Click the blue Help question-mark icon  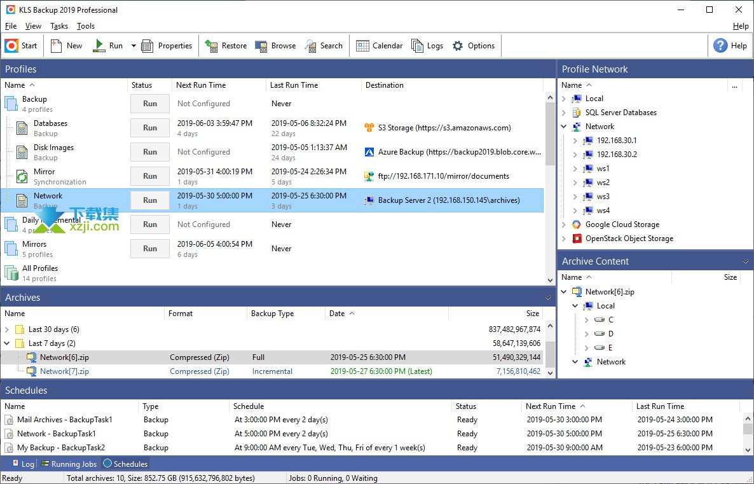pos(720,46)
